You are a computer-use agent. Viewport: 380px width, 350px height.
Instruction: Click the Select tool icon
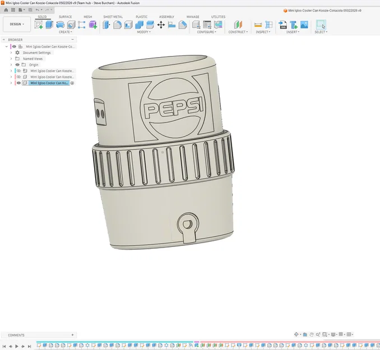[x=321, y=25]
